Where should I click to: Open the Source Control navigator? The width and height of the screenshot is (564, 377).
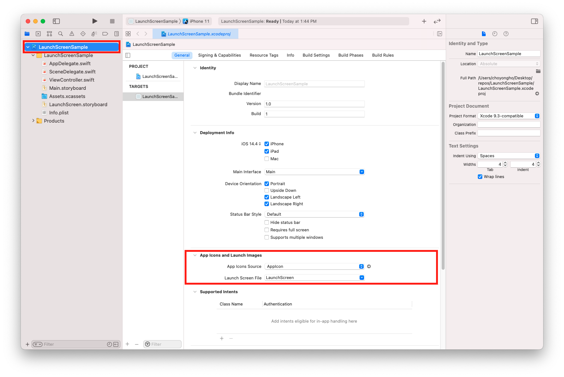[38, 34]
